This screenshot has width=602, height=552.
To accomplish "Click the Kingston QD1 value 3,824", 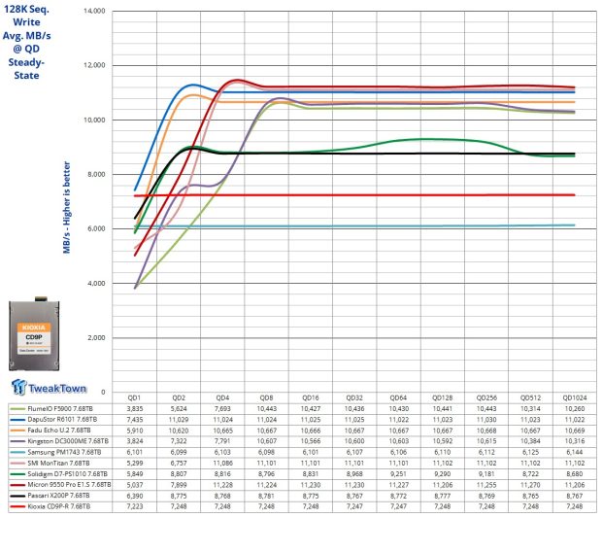I will click(x=135, y=441).
